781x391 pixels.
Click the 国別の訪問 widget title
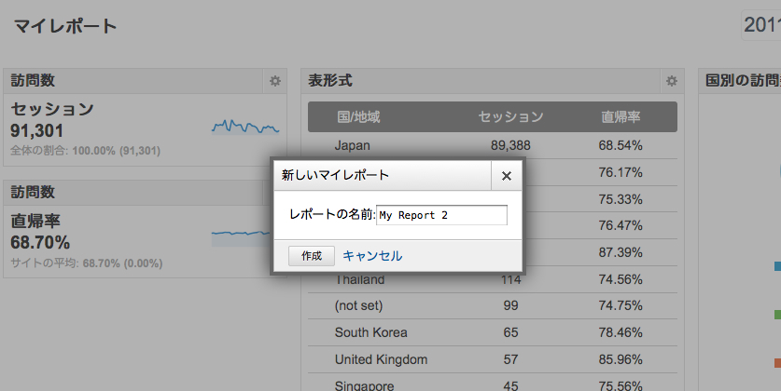743,80
